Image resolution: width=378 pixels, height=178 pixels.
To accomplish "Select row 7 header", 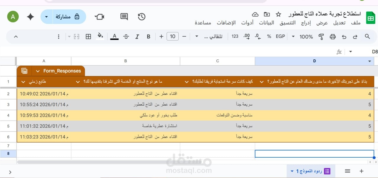I will pyautogui.click(x=8, y=146).
